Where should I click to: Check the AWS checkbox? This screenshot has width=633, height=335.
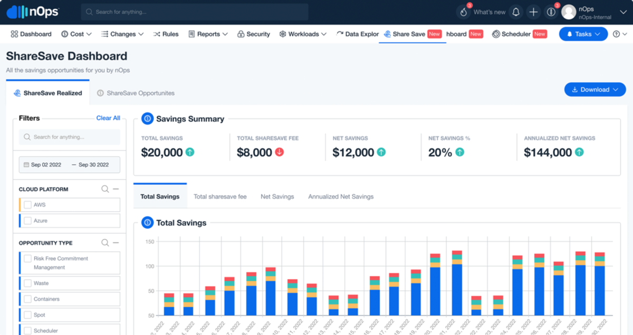27,205
